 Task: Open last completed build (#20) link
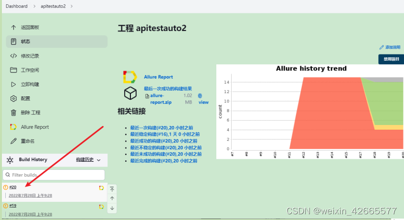click(164, 161)
